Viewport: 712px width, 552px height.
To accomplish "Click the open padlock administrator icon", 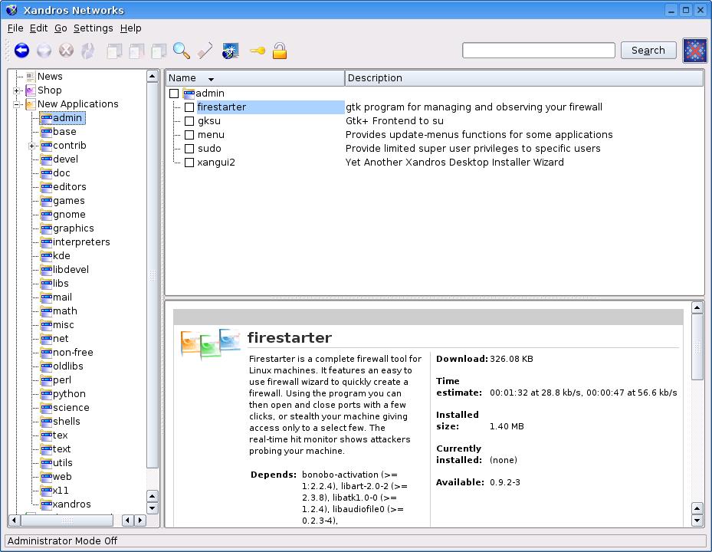I will tap(280, 51).
